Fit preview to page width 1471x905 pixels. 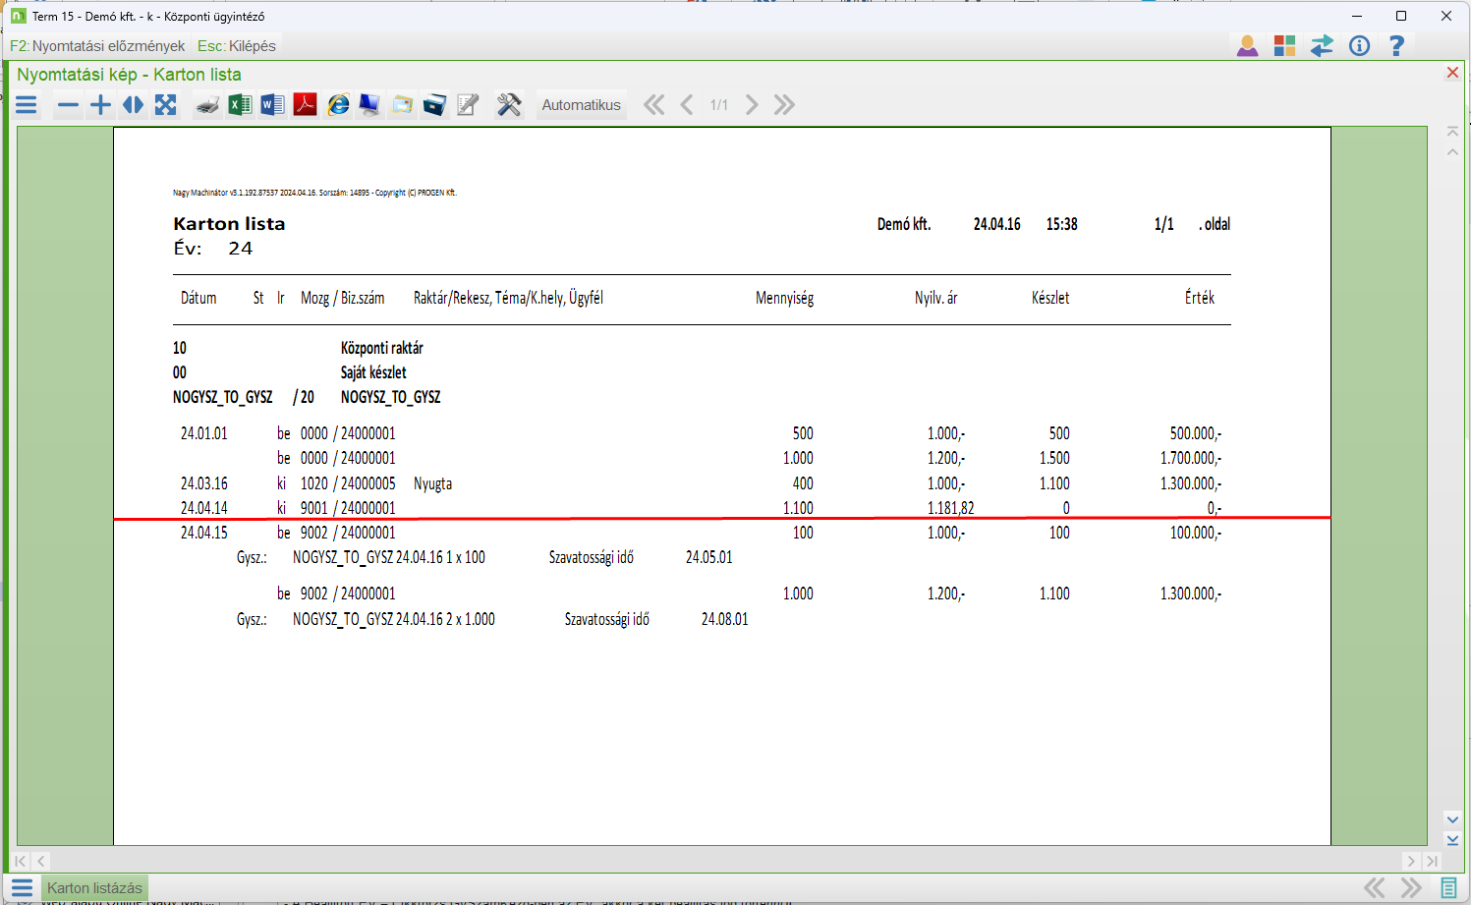(x=133, y=105)
